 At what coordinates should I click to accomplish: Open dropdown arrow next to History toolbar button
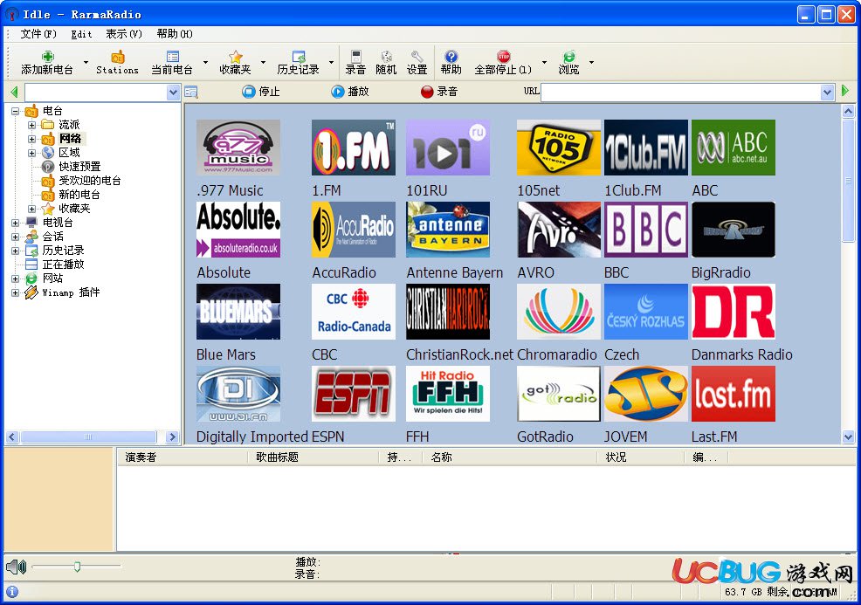(331, 62)
